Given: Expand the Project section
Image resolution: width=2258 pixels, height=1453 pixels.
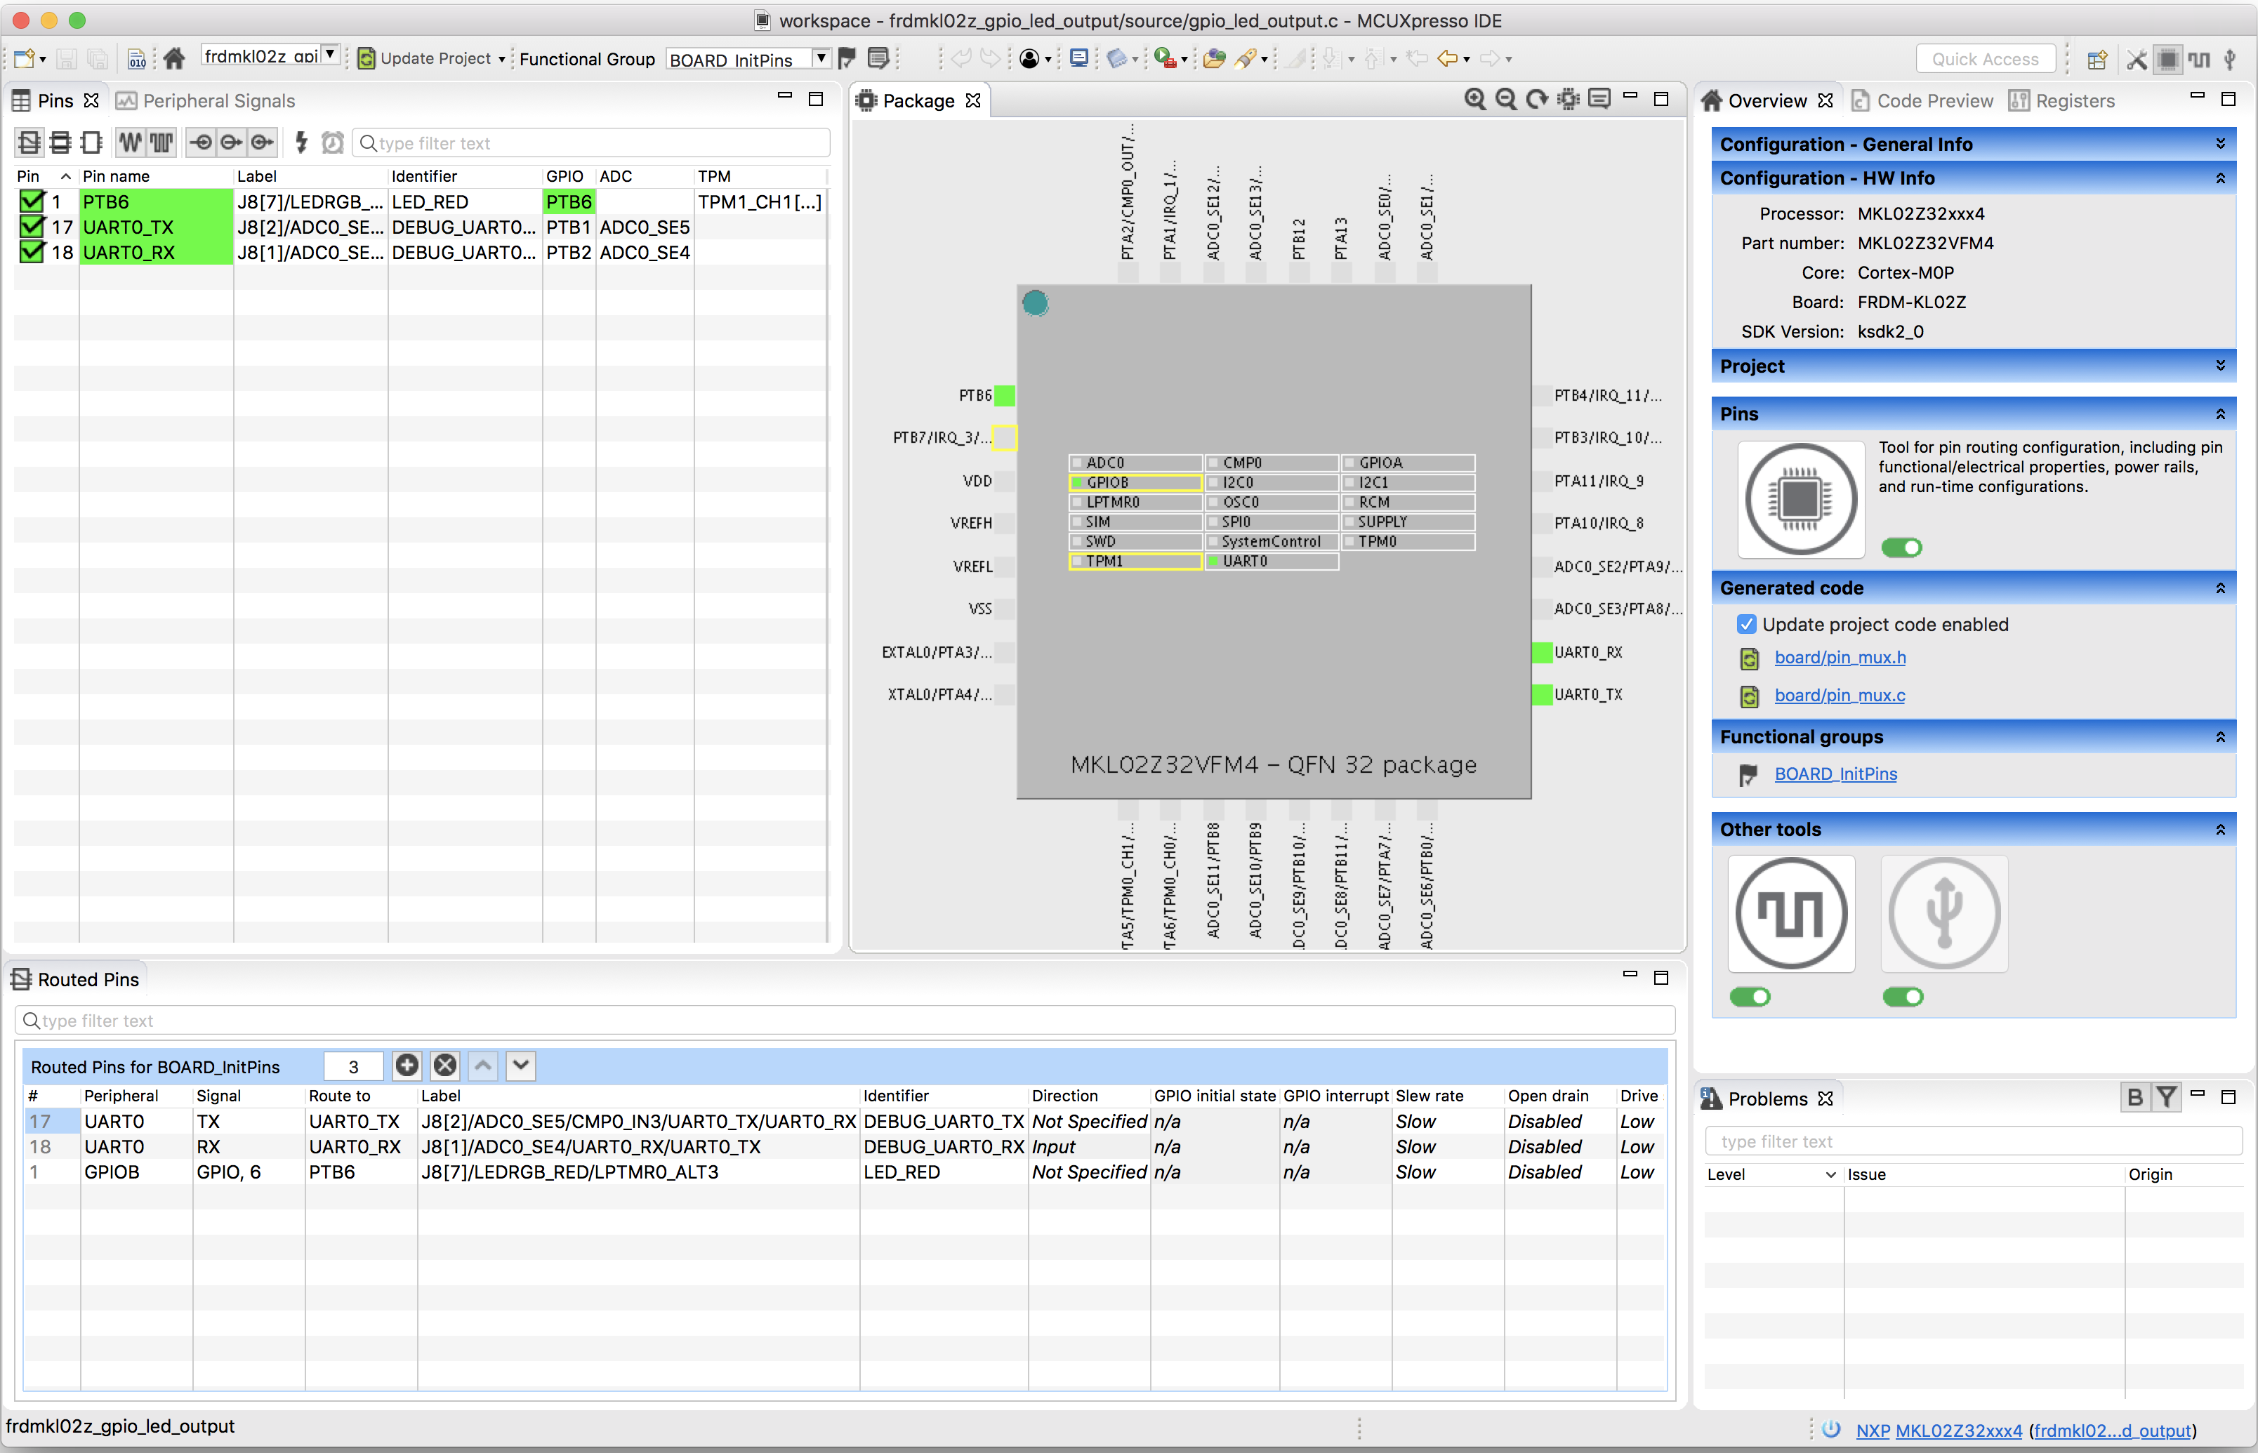Looking at the screenshot, I should tap(2220, 365).
